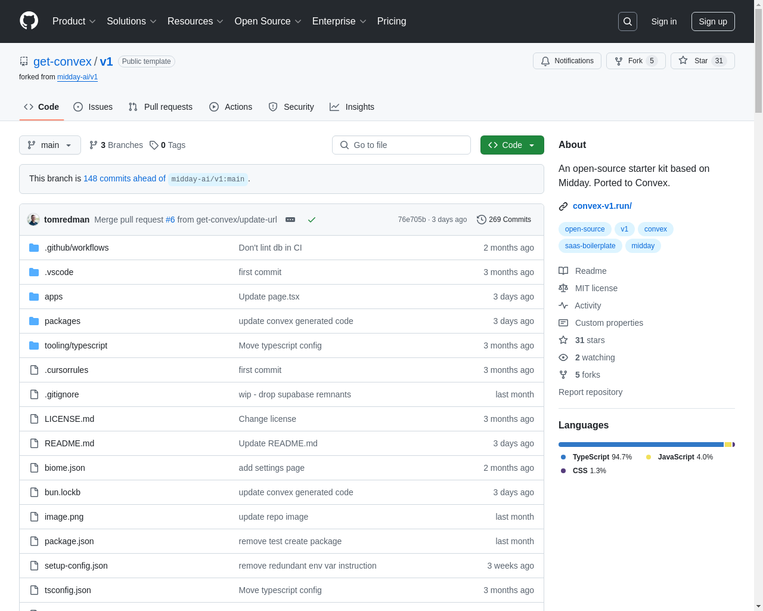The height and width of the screenshot is (611, 763).
Task: Click the MIT license scale icon
Action: 563,288
